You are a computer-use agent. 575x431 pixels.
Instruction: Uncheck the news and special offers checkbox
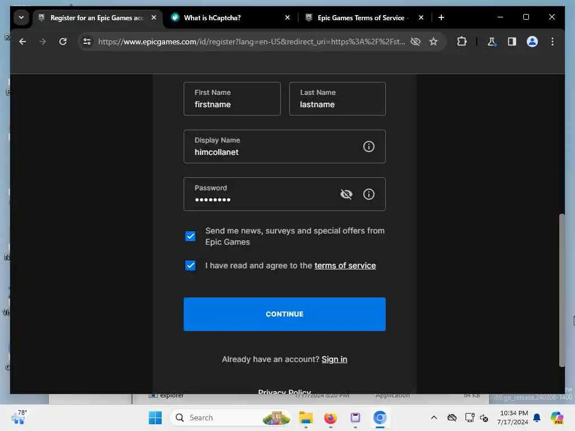pyautogui.click(x=190, y=236)
